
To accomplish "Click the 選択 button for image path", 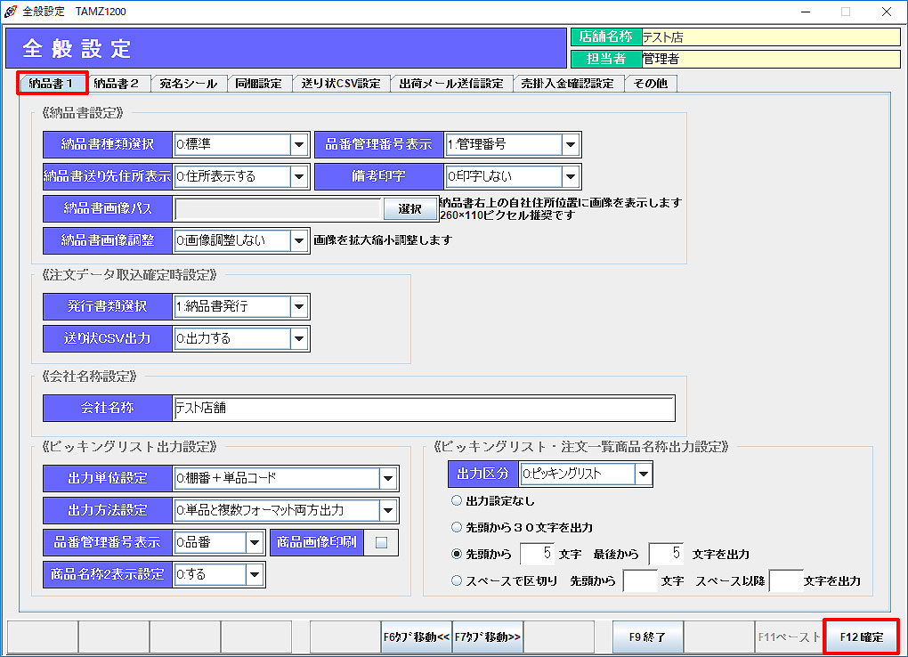I will (409, 209).
